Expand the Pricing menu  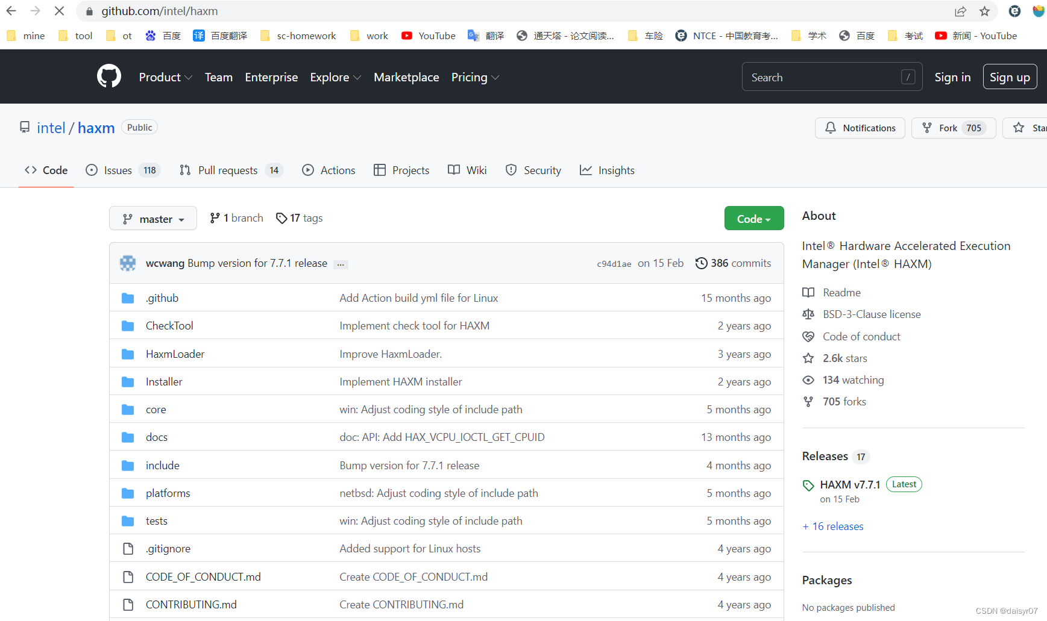click(475, 77)
